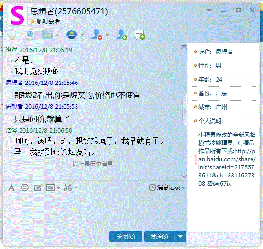Screen dimensions: 263x249
Task: Click the message text input area
Action: click(95, 211)
